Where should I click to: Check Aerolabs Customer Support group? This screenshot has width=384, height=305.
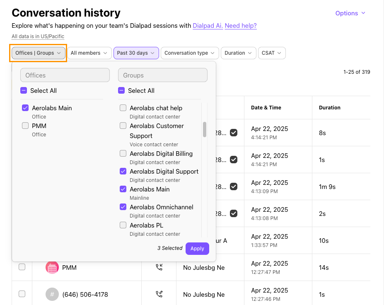[123, 126]
